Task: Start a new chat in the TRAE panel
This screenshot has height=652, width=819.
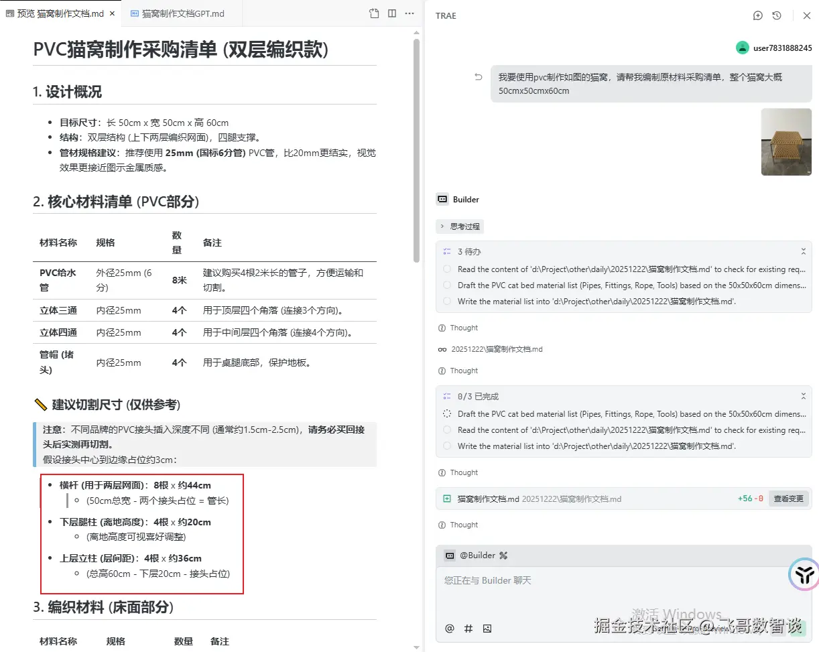Action: (757, 15)
